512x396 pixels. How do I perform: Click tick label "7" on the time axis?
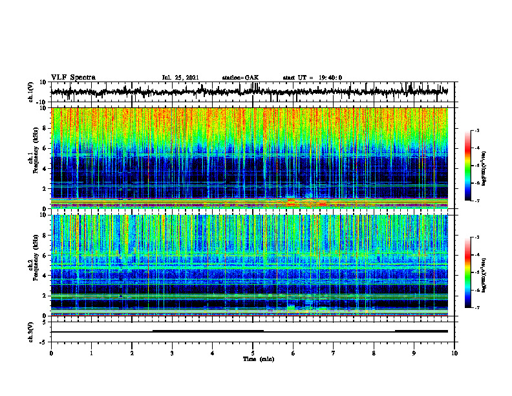pos(334,353)
